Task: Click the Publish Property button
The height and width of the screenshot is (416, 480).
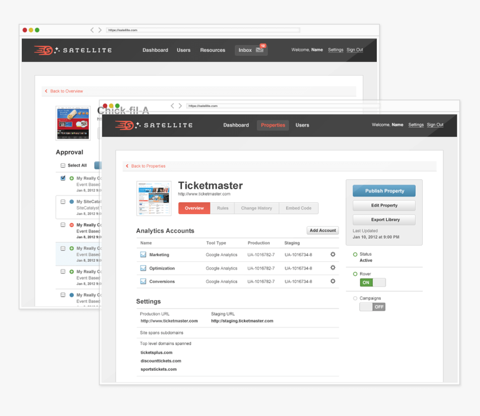Action: click(383, 190)
